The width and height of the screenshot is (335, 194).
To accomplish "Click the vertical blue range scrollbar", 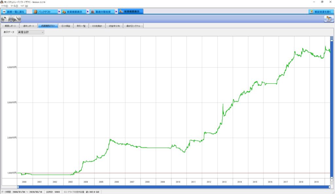I will click(x=331, y=107).
